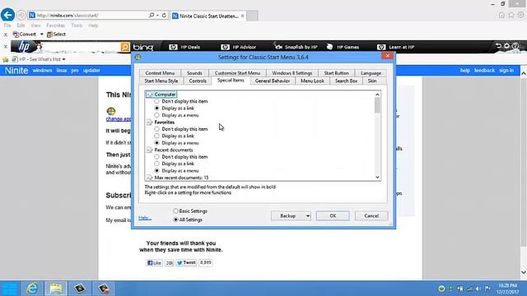
Task: Switch to the Customize Start Menu tab
Action: [237, 73]
